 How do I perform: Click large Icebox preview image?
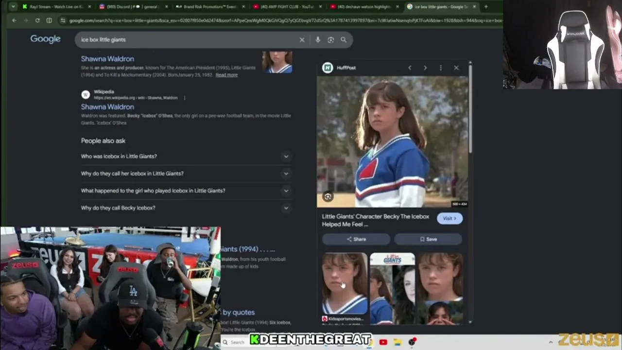click(393, 141)
